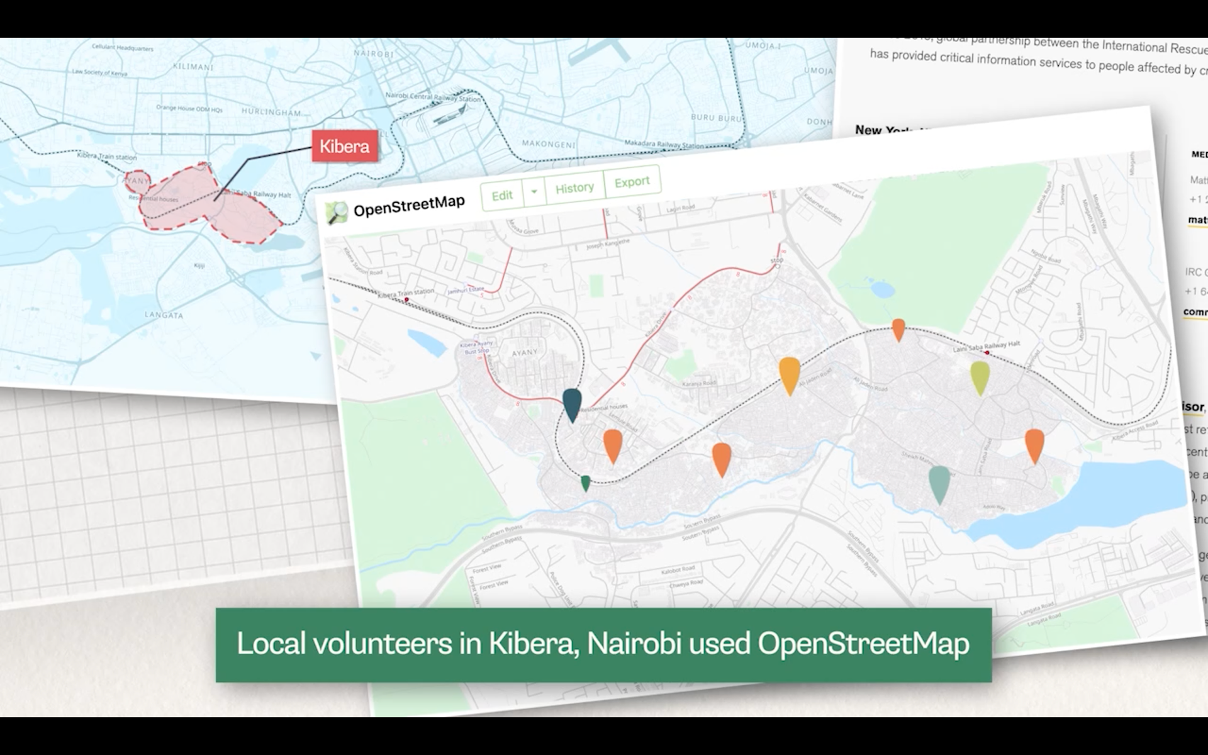Click the teal map pin near the lake
Image resolution: width=1208 pixels, height=755 pixels.
(939, 481)
